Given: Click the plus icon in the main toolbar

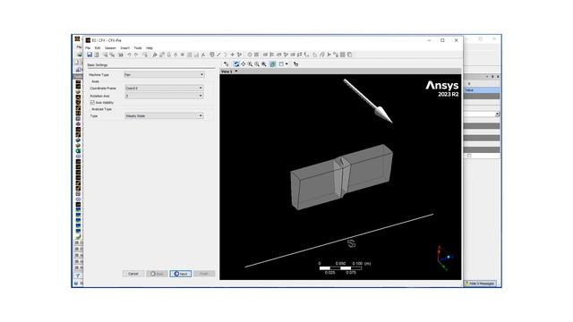Looking at the screenshot, I should tap(233, 55).
